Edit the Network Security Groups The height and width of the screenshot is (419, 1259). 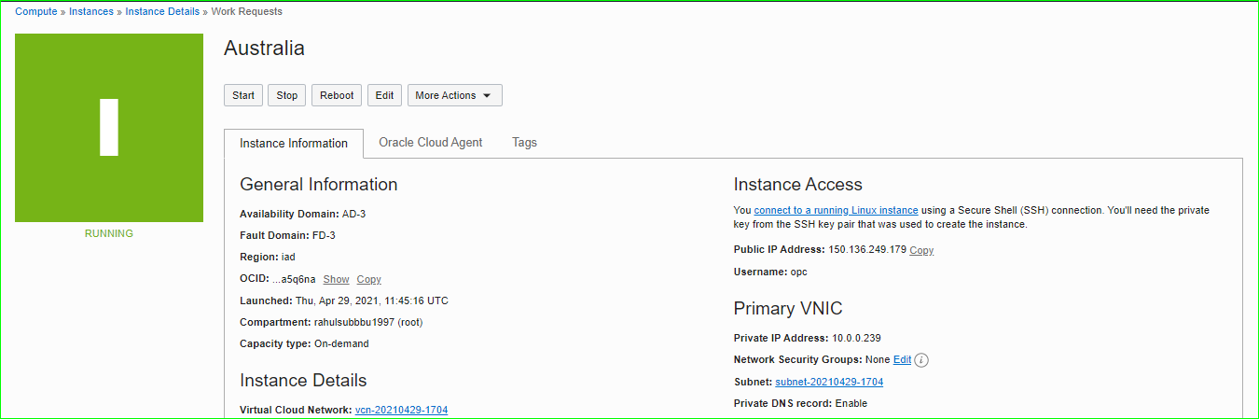[x=902, y=360]
